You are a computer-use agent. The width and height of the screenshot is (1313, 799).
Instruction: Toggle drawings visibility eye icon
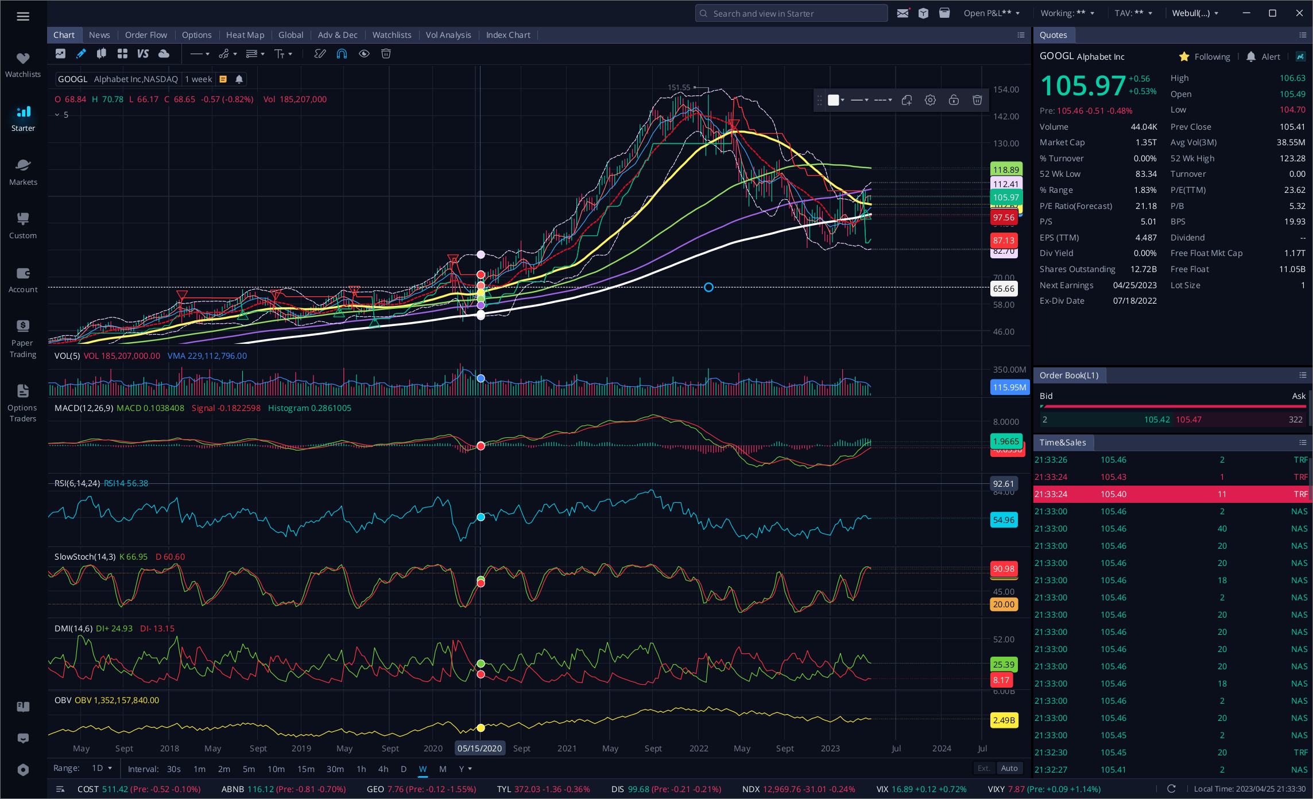pos(364,54)
